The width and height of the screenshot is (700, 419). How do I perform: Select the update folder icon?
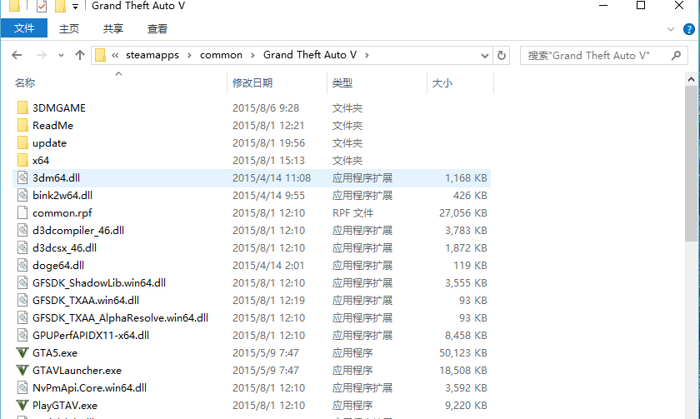point(22,142)
